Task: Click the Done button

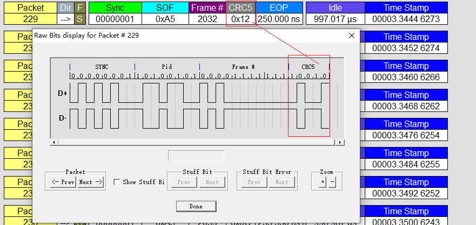Action: [196, 207]
